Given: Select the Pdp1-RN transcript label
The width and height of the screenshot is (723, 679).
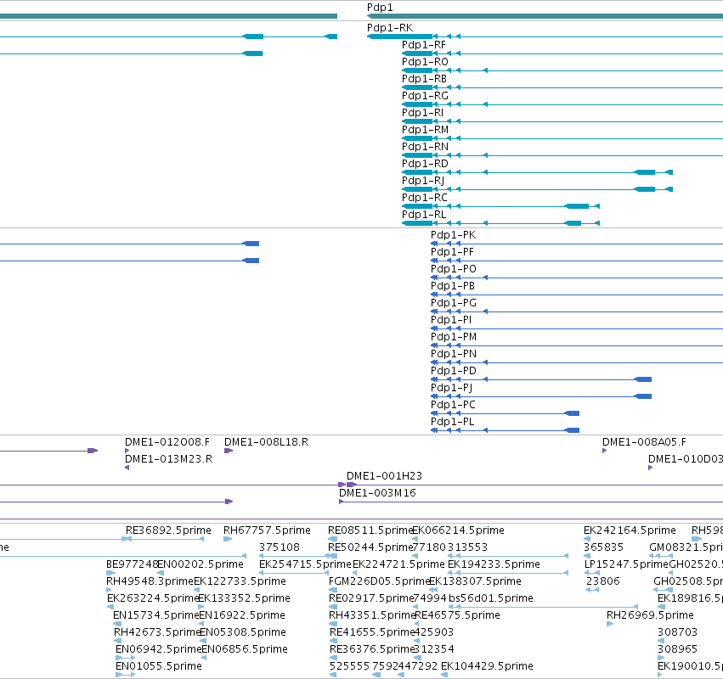Looking at the screenshot, I should click(x=425, y=147).
